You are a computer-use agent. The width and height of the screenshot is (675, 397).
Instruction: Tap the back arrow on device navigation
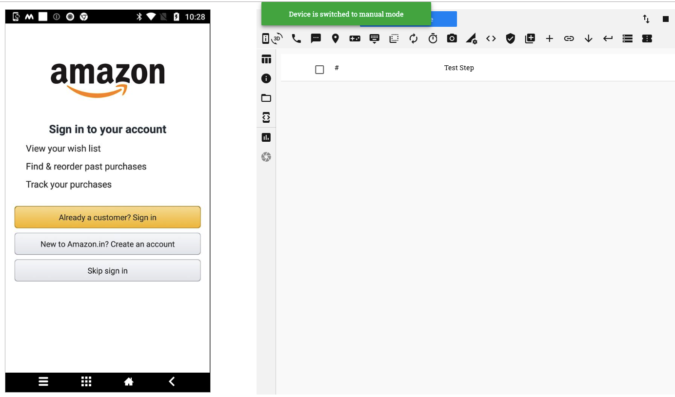(x=172, y=381)
